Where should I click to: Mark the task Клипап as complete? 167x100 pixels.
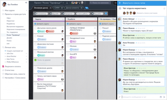click(35, 36)
